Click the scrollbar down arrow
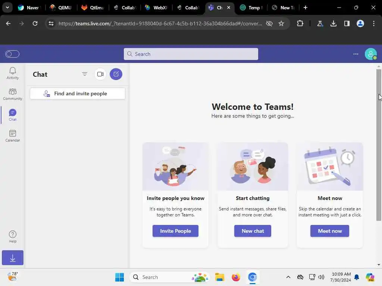The height and width of the screenshot is (286, 382). coord(379,265)
